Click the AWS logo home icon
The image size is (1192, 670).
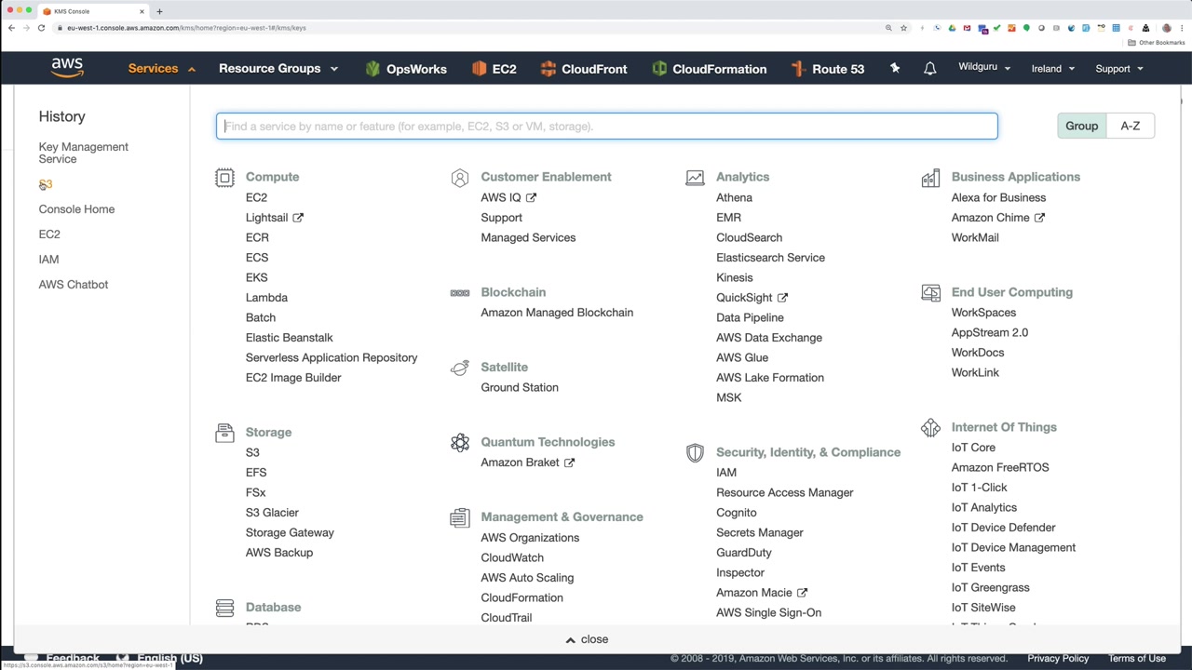pos(67,68)
